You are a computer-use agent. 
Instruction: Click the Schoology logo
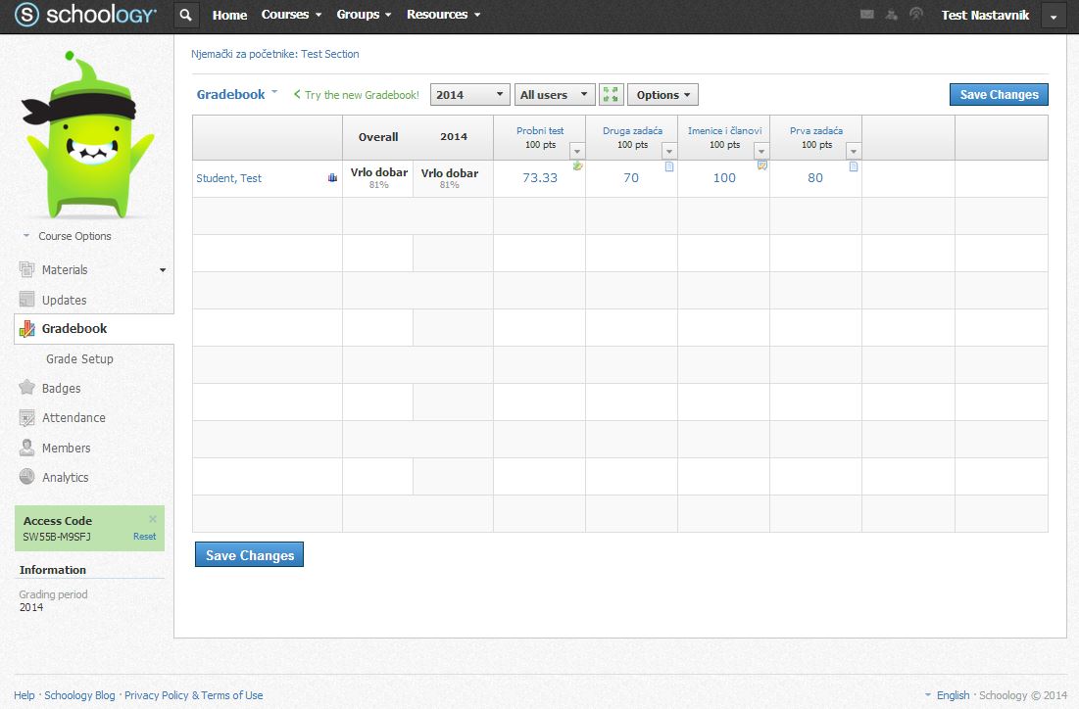pos(85,15)
